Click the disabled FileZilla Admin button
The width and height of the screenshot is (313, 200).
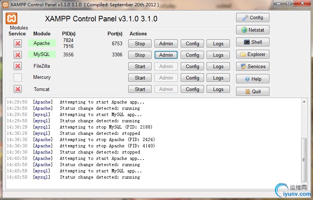166,66
